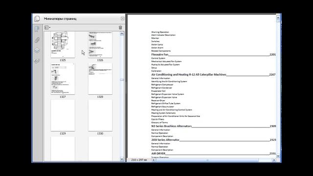313x176 pixels.
Task: Select blank page thumbnail 1330
Action: [100, 115]
